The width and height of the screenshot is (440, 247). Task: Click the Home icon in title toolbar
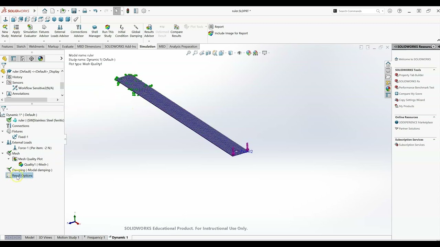point(45,11)
